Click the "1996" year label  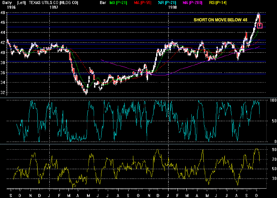click(x=11, y=7)
